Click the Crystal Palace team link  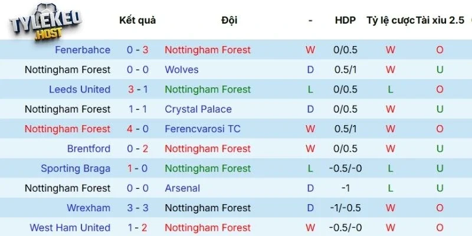198,109
